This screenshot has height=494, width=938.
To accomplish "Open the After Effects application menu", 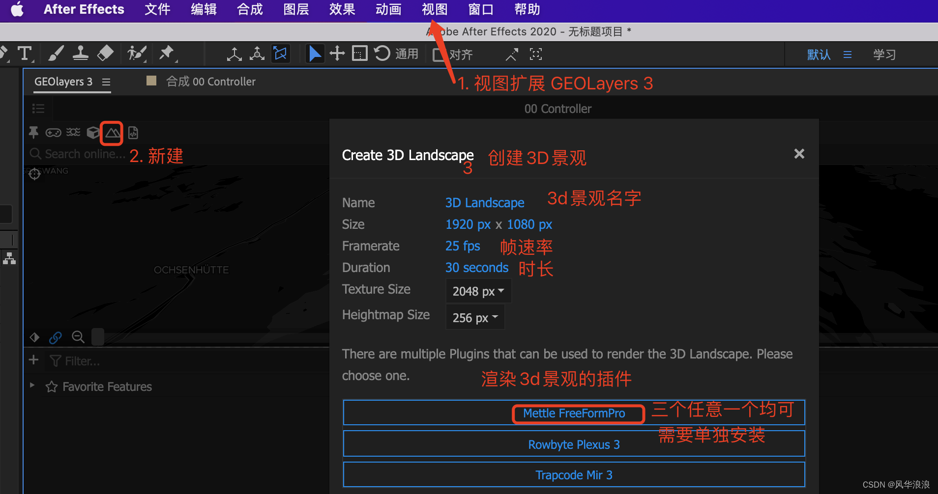I will pyautogui.click(x=84, y=9).
